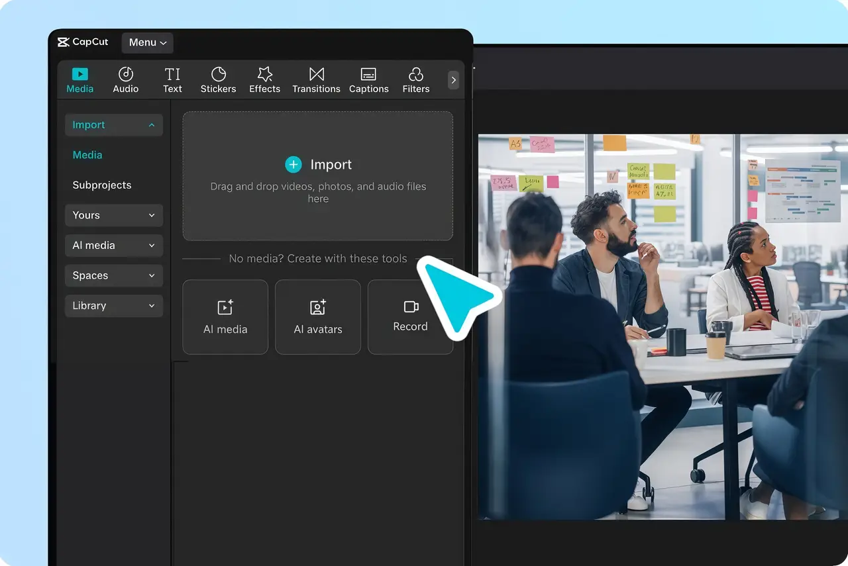Reveal hidden panels with the right arrow

454,79
